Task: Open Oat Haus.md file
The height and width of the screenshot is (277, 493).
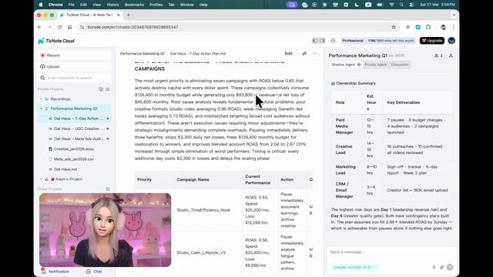Action: 65,169
